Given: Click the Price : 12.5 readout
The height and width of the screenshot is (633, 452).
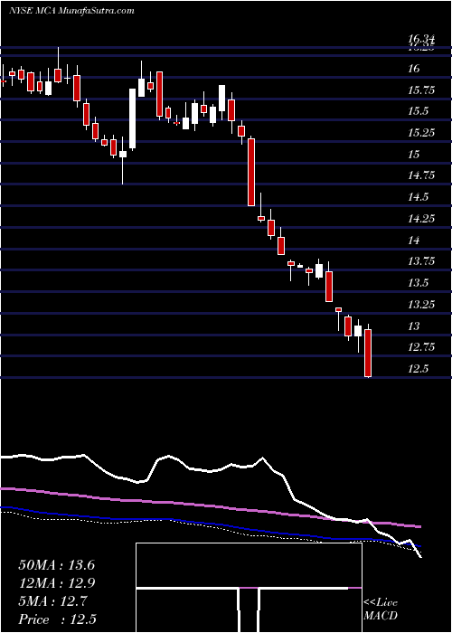Looking at the screenshot, I should click(57, 619).
